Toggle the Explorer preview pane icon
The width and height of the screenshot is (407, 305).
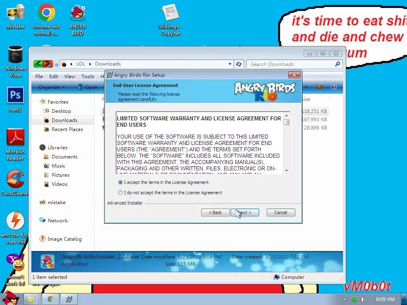[x=320, y=87]
